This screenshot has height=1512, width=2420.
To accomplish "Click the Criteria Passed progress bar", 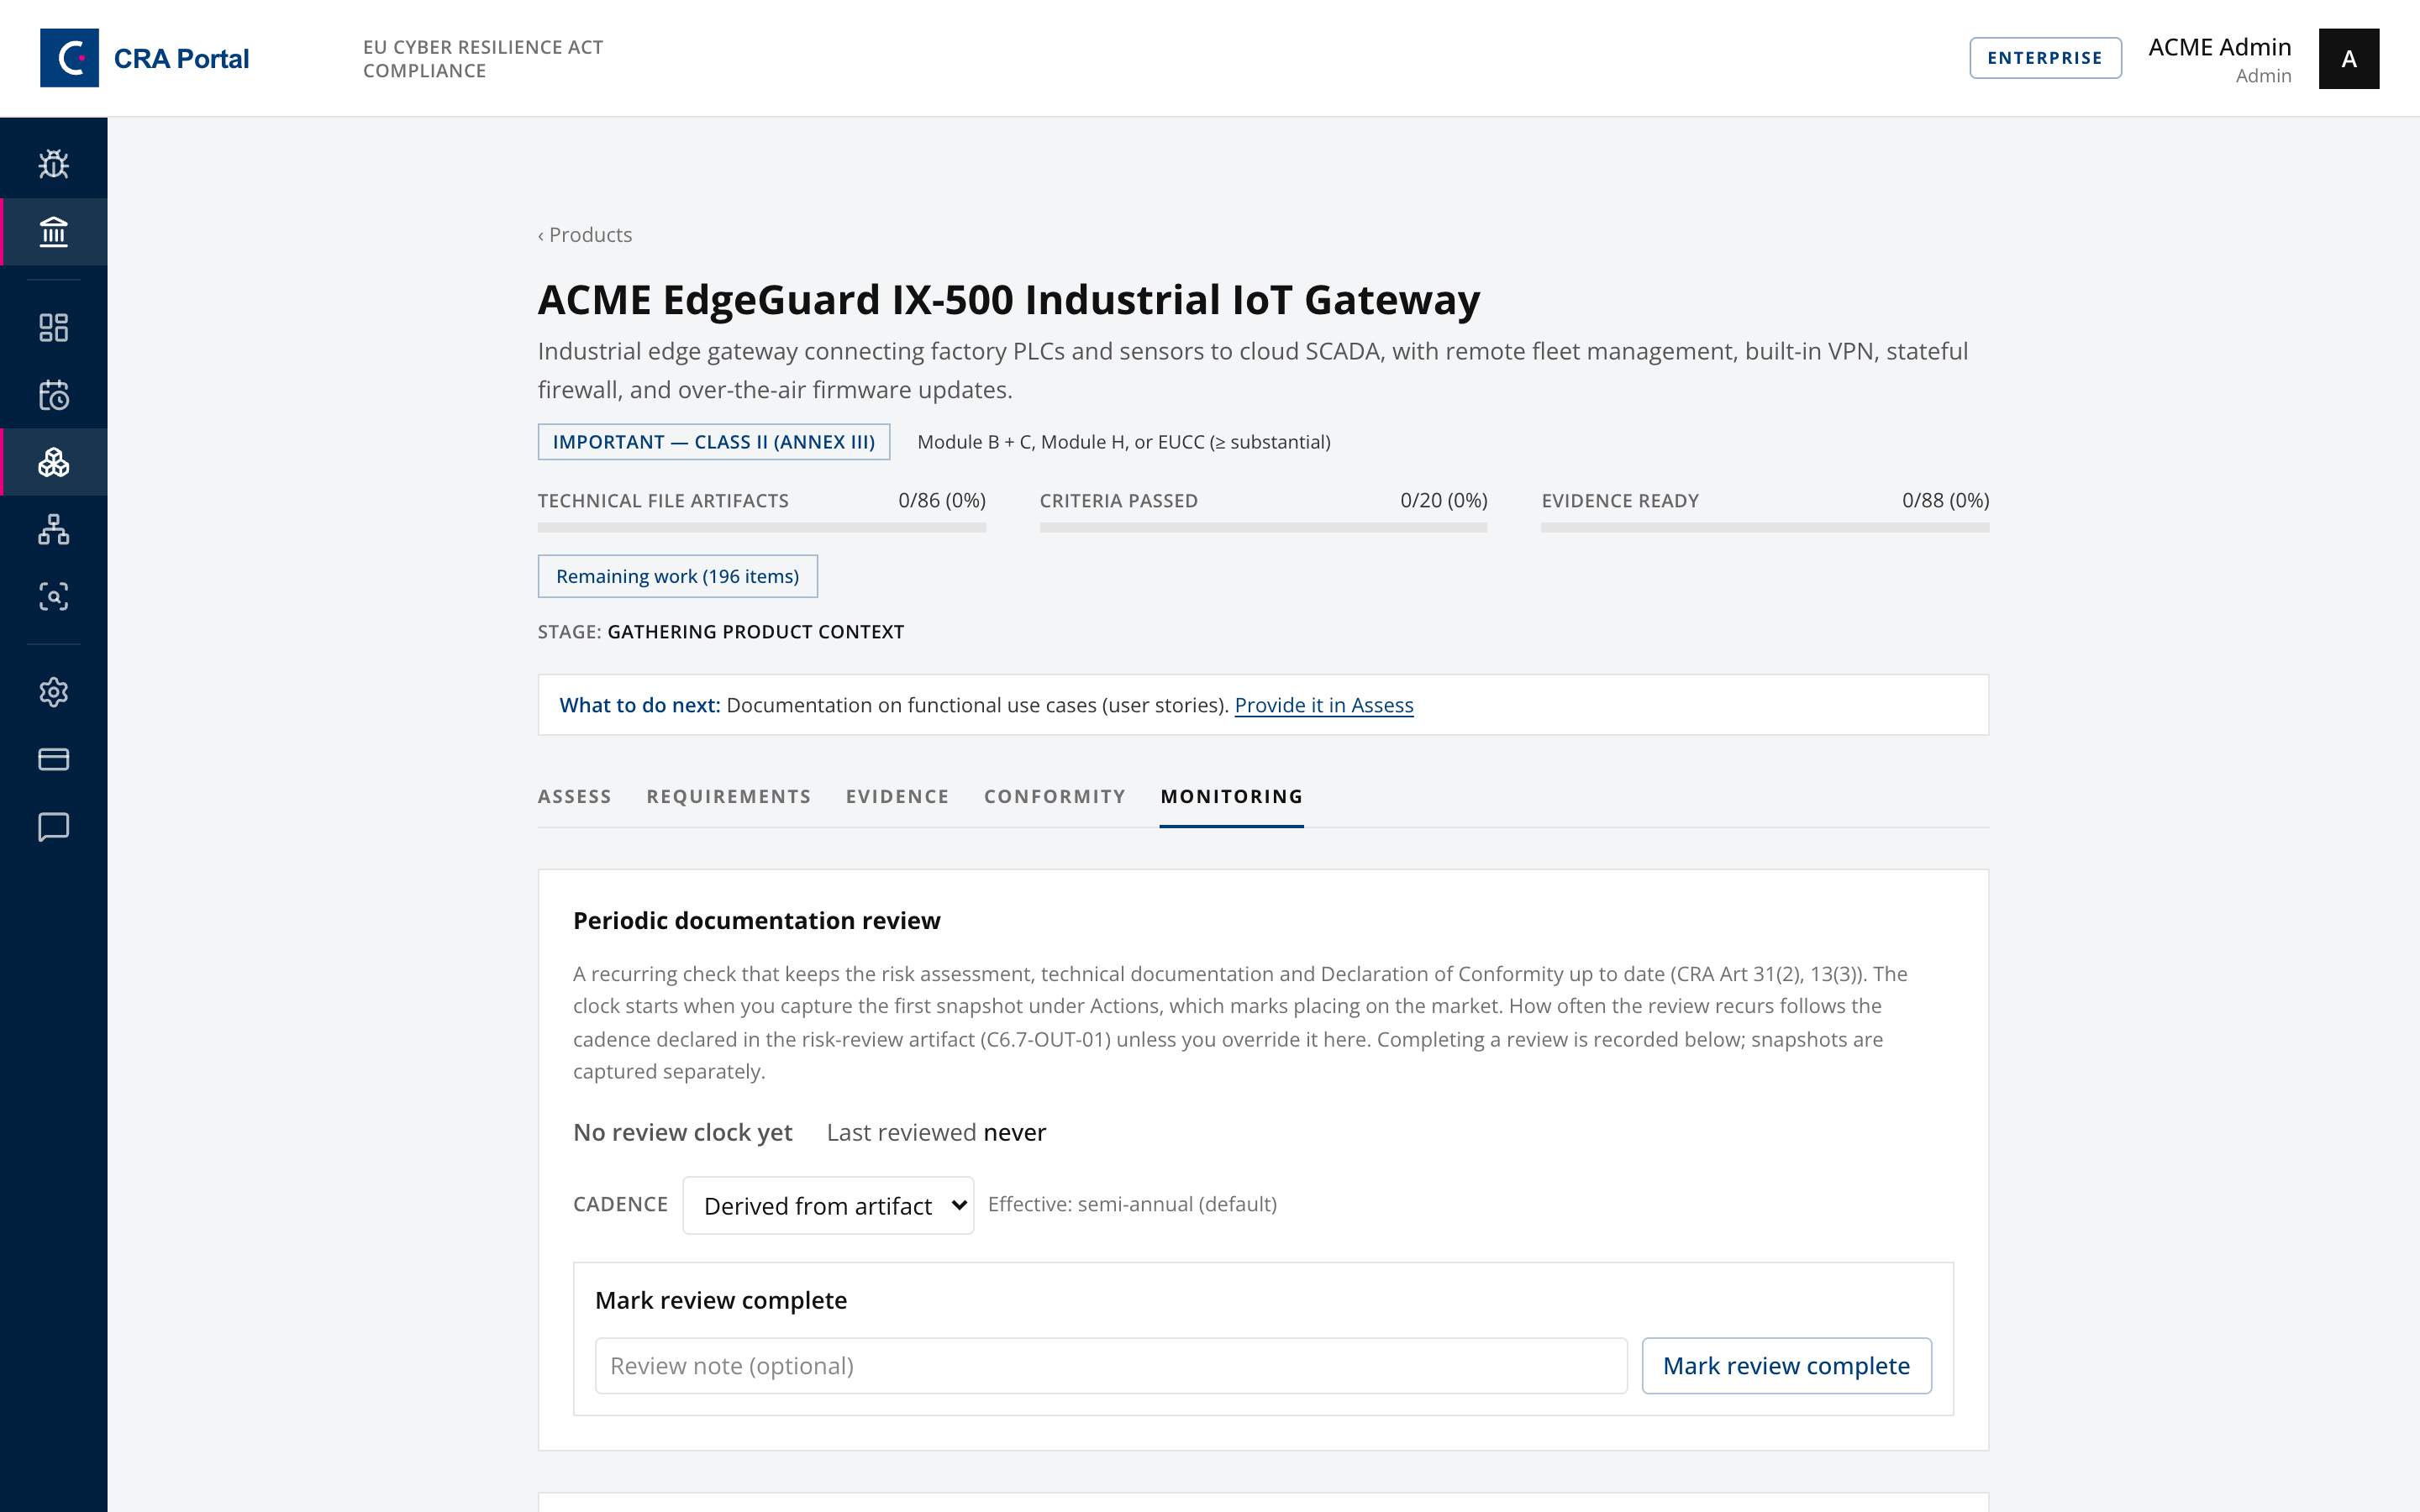I will pyautogui.click(x=1264, y=527).
